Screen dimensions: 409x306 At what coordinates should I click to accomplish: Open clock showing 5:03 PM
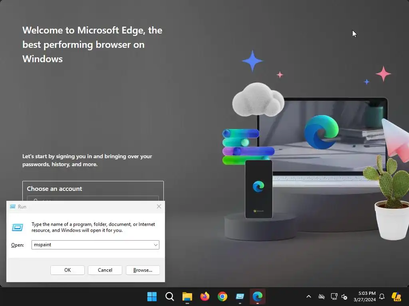(365, 296)
